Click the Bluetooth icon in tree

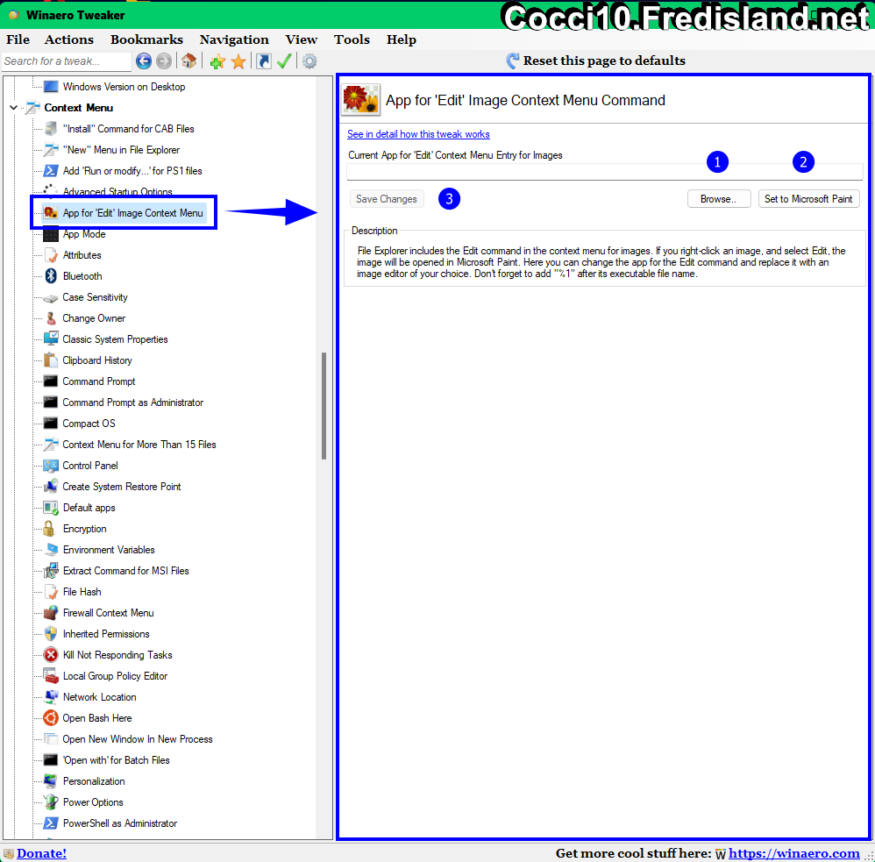tap(51, 276)
